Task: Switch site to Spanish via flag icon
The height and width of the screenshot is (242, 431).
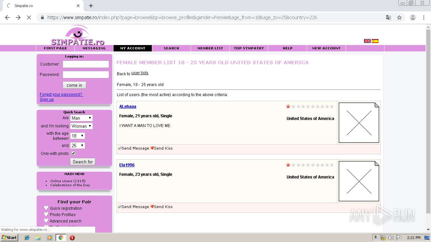Action: click(375, 41)
